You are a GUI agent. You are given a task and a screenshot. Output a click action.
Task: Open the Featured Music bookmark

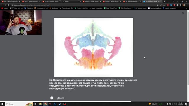[66, 8]
